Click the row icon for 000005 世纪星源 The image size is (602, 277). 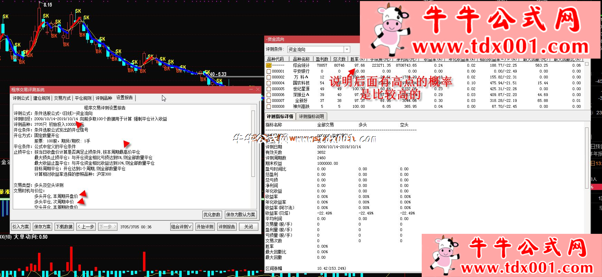click(269, 89)
